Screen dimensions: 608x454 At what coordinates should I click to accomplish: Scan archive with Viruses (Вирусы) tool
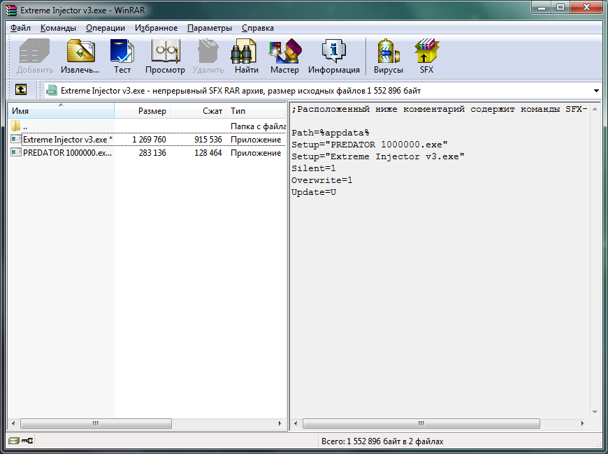(388, 57)
